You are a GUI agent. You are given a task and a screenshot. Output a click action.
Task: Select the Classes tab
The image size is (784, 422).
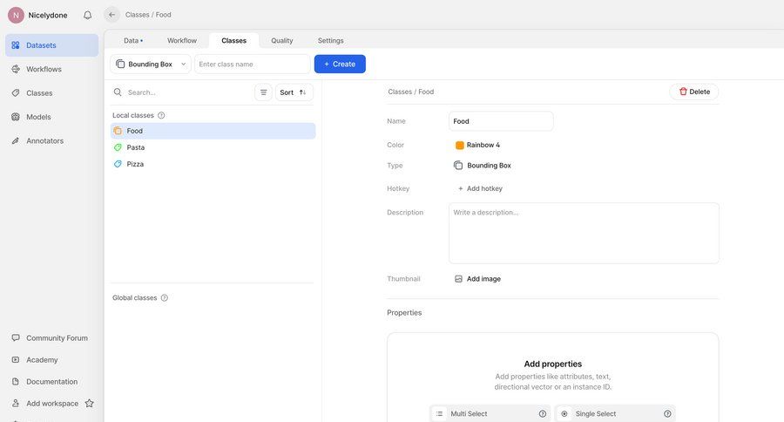(234, 41)
